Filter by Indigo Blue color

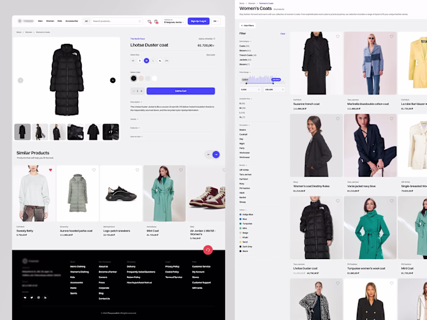246,215
